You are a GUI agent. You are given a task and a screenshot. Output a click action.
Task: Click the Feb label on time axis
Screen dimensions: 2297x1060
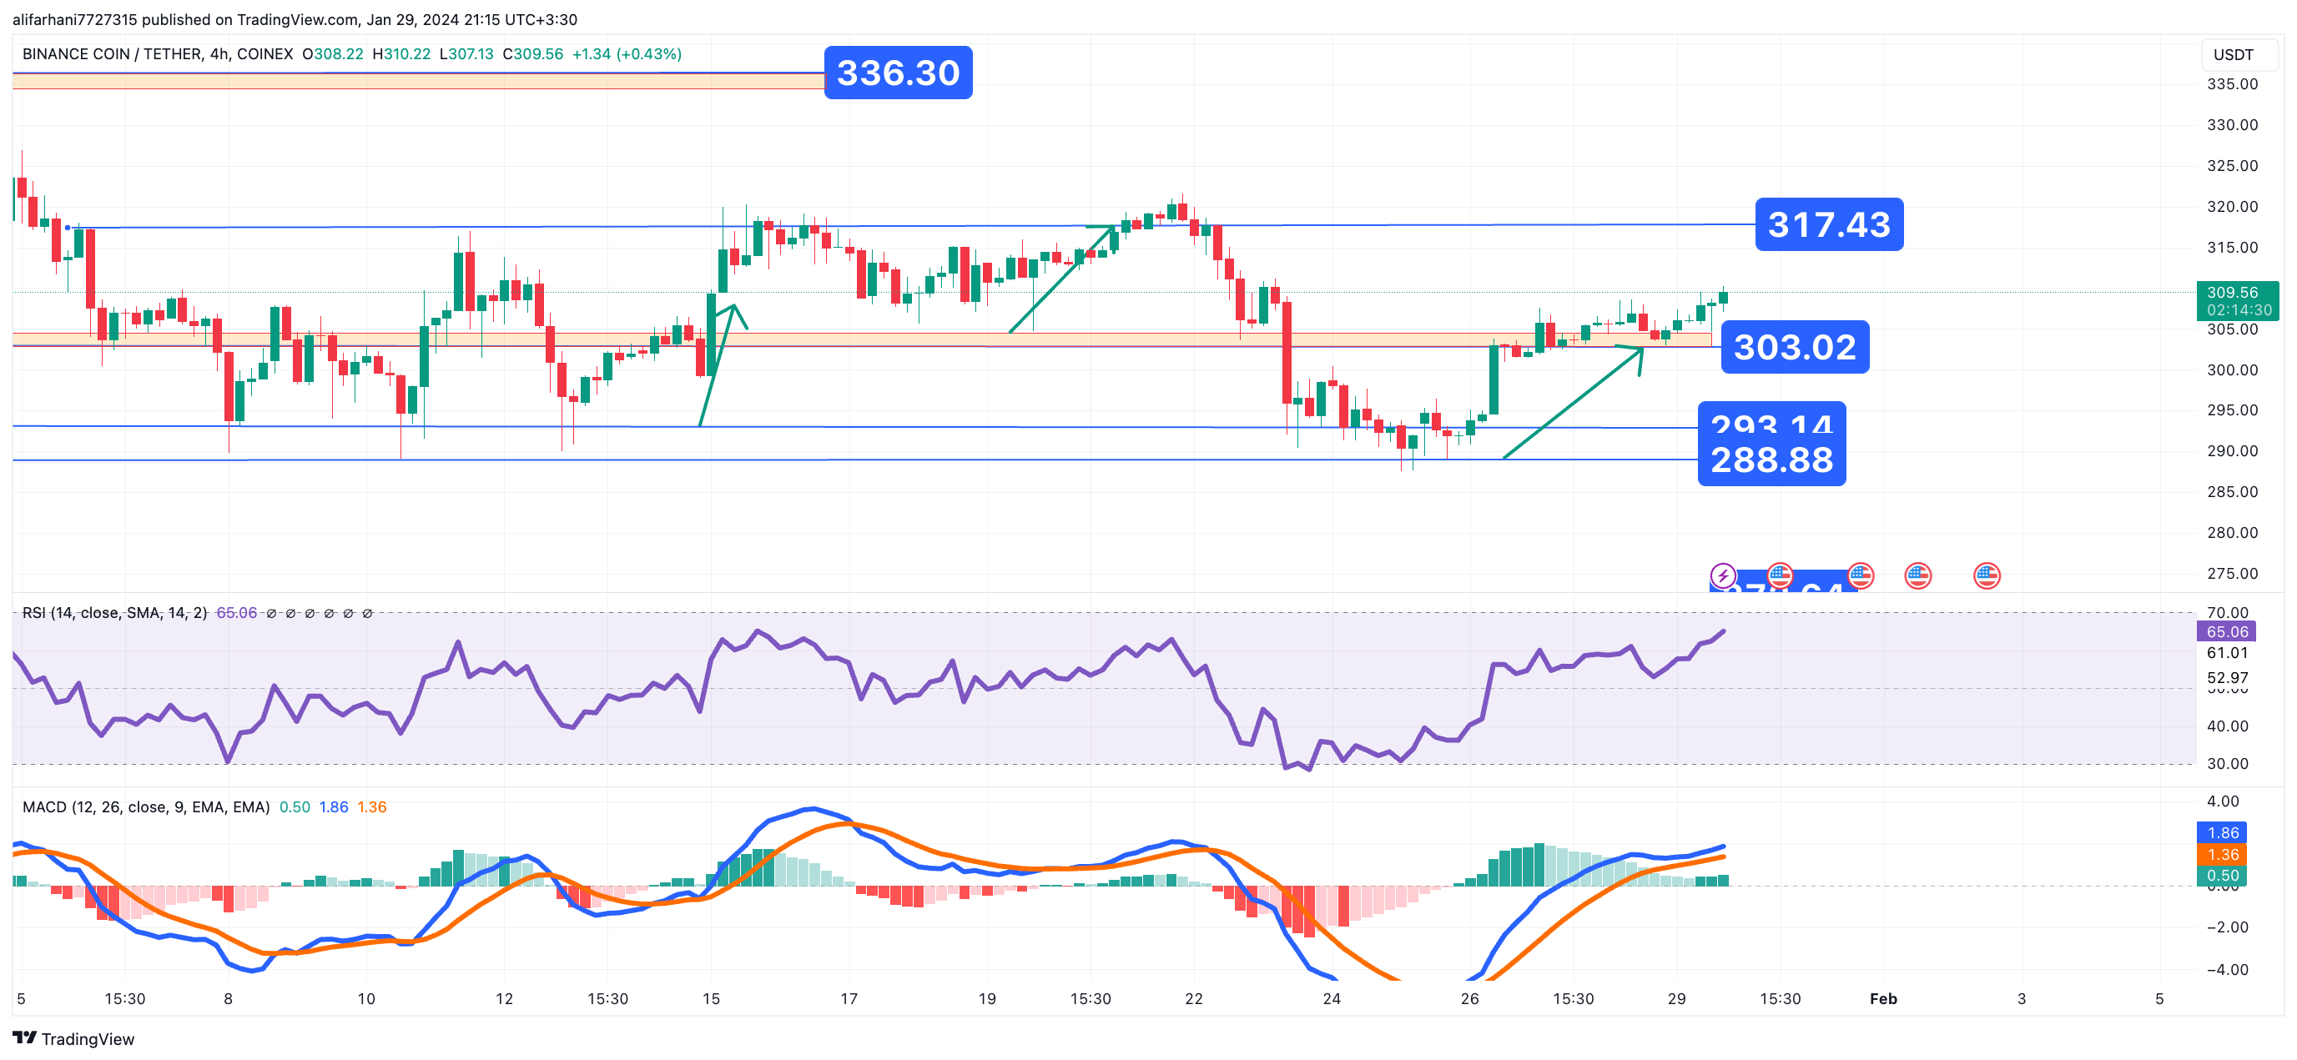pyautogui.click(x=1883, y=998)
